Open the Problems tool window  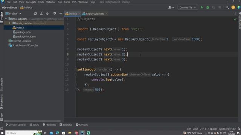[x=49, y=125]
